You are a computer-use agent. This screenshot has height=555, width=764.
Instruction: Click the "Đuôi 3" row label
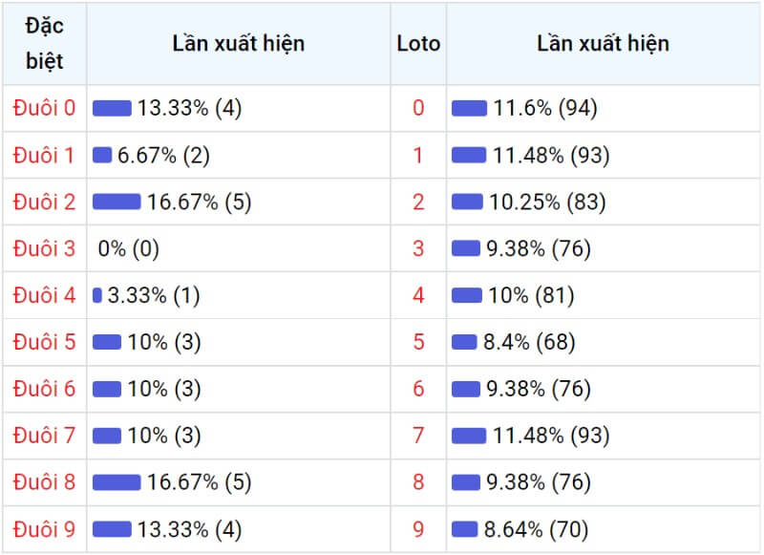pos(44,248)
